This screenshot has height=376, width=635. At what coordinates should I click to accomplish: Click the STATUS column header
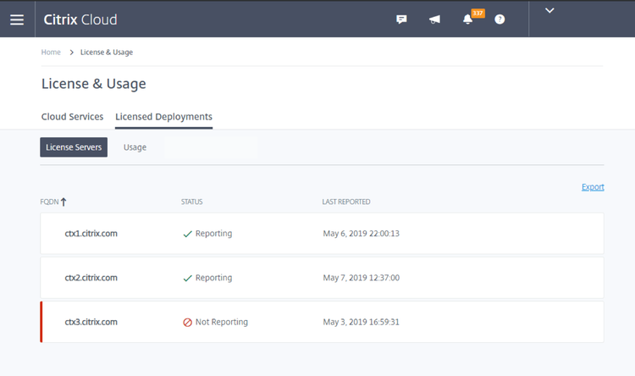[191, 202]
